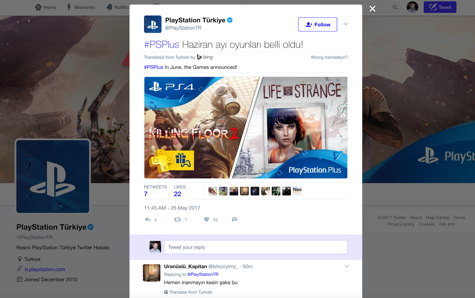View the 22 likes list
Viewport: 475px width, 298px height.
click(x=180, y=191)
